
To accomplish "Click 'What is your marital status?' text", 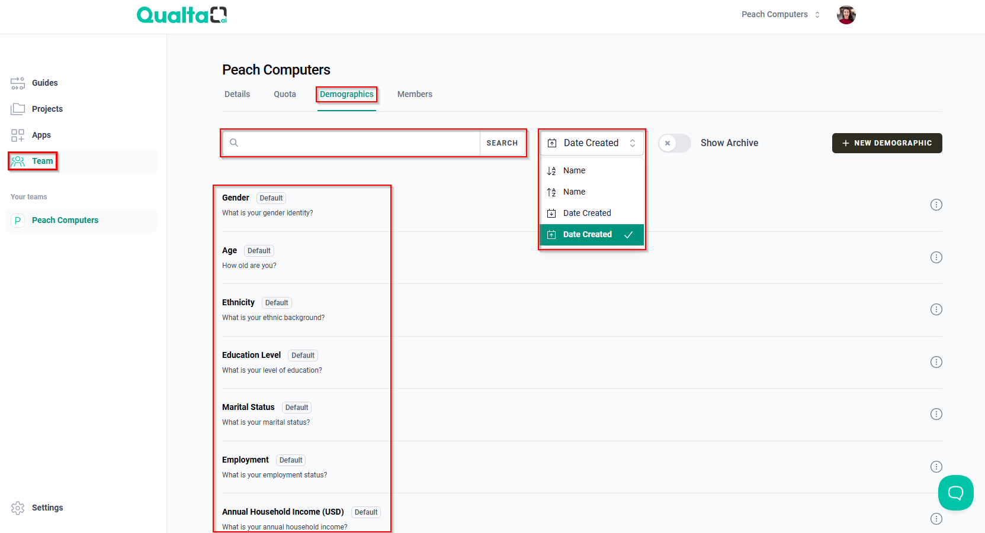I will coord(266,422).
